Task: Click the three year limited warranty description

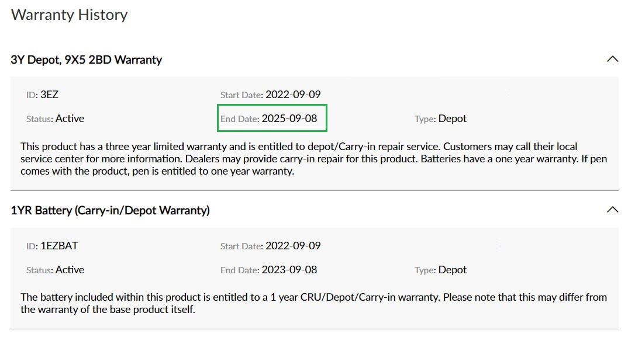Action: (313, 159)
